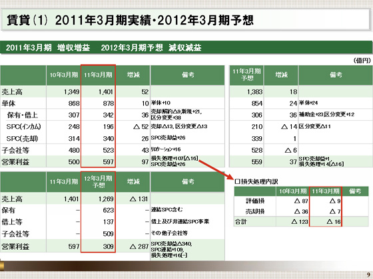Screen dimensions: 373x279
Task: Click the value '△ 87' in 評価損 row
Action: (301, 201)
